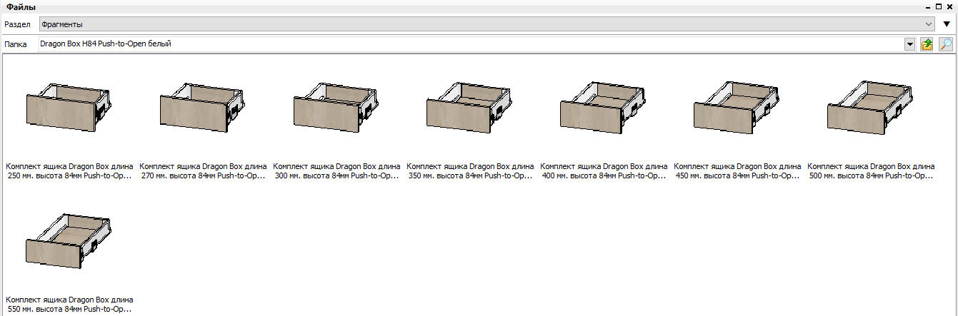Image resolution: width=958 pixels, height=316 pixels.
Task: Select the 250 мм drawer thumbnail
Action: tap(69, 107)
